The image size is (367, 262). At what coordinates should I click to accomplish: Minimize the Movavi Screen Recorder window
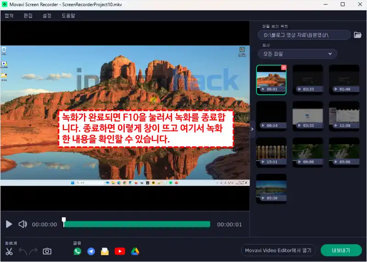pos(326,4)
